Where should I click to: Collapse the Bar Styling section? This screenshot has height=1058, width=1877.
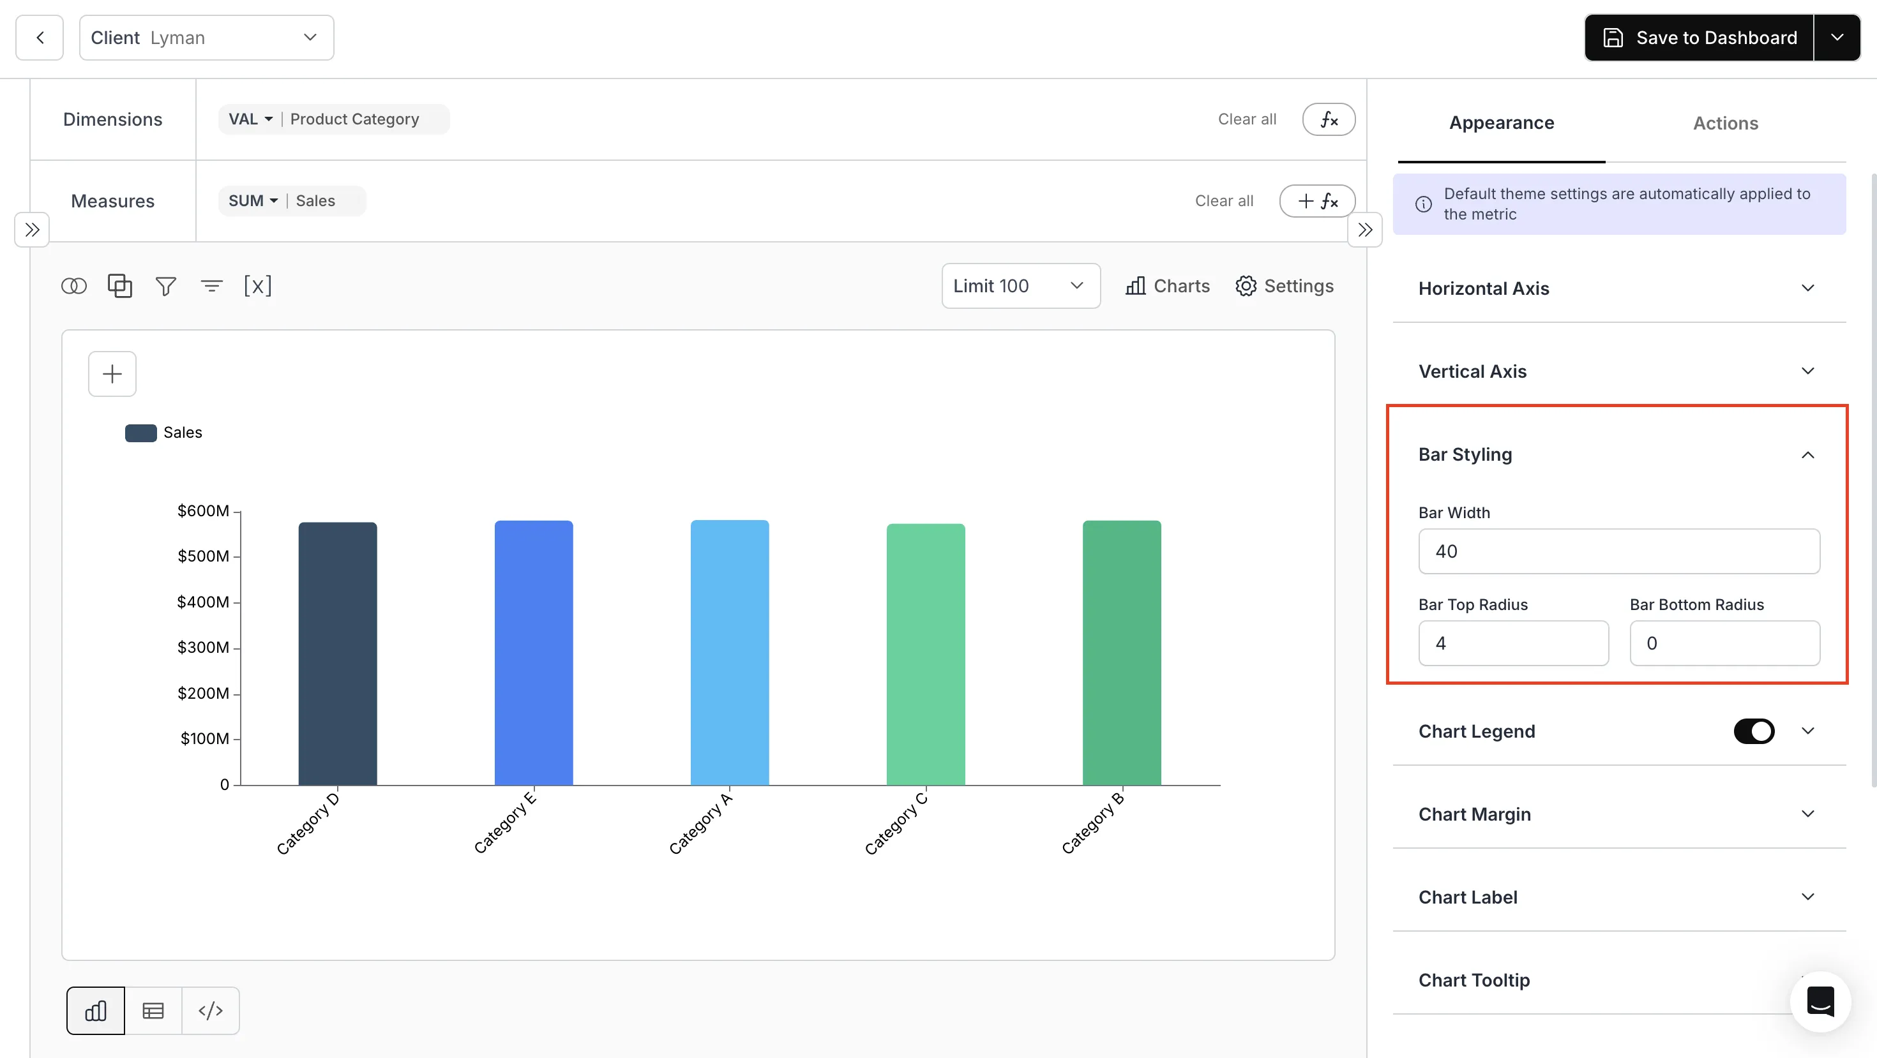point(1618,455)
